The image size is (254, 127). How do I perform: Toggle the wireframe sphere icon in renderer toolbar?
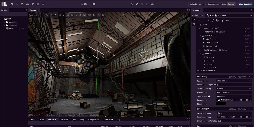click(x=60, y=15)
